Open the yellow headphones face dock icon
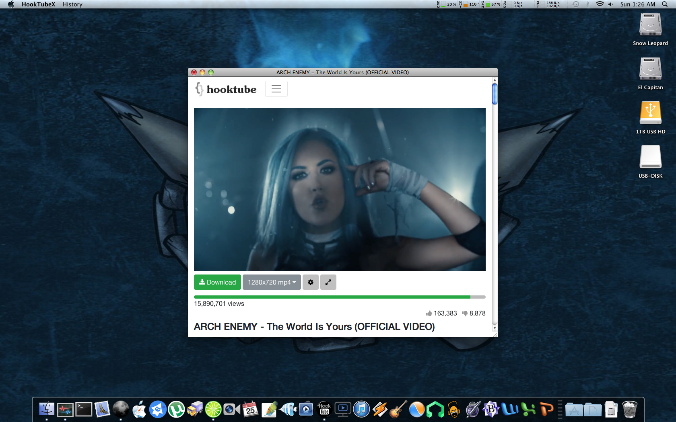676x422 pixels. tap(454, 410)
